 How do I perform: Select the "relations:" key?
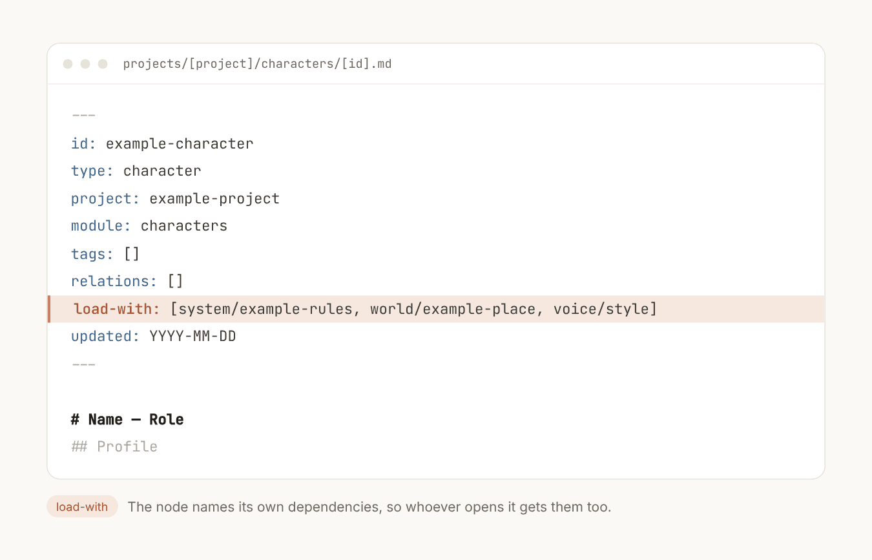(114, 281)
